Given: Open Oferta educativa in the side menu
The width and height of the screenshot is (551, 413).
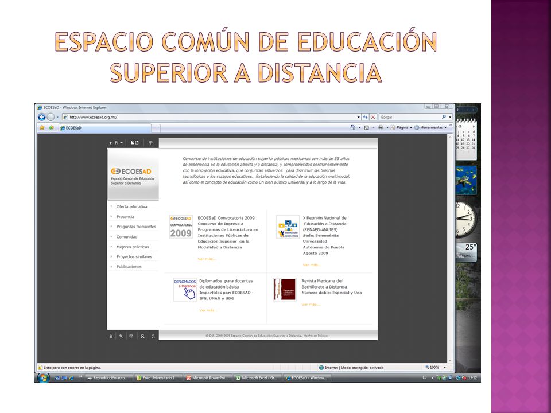Looking at the screenshot, I should click(131, 207).
